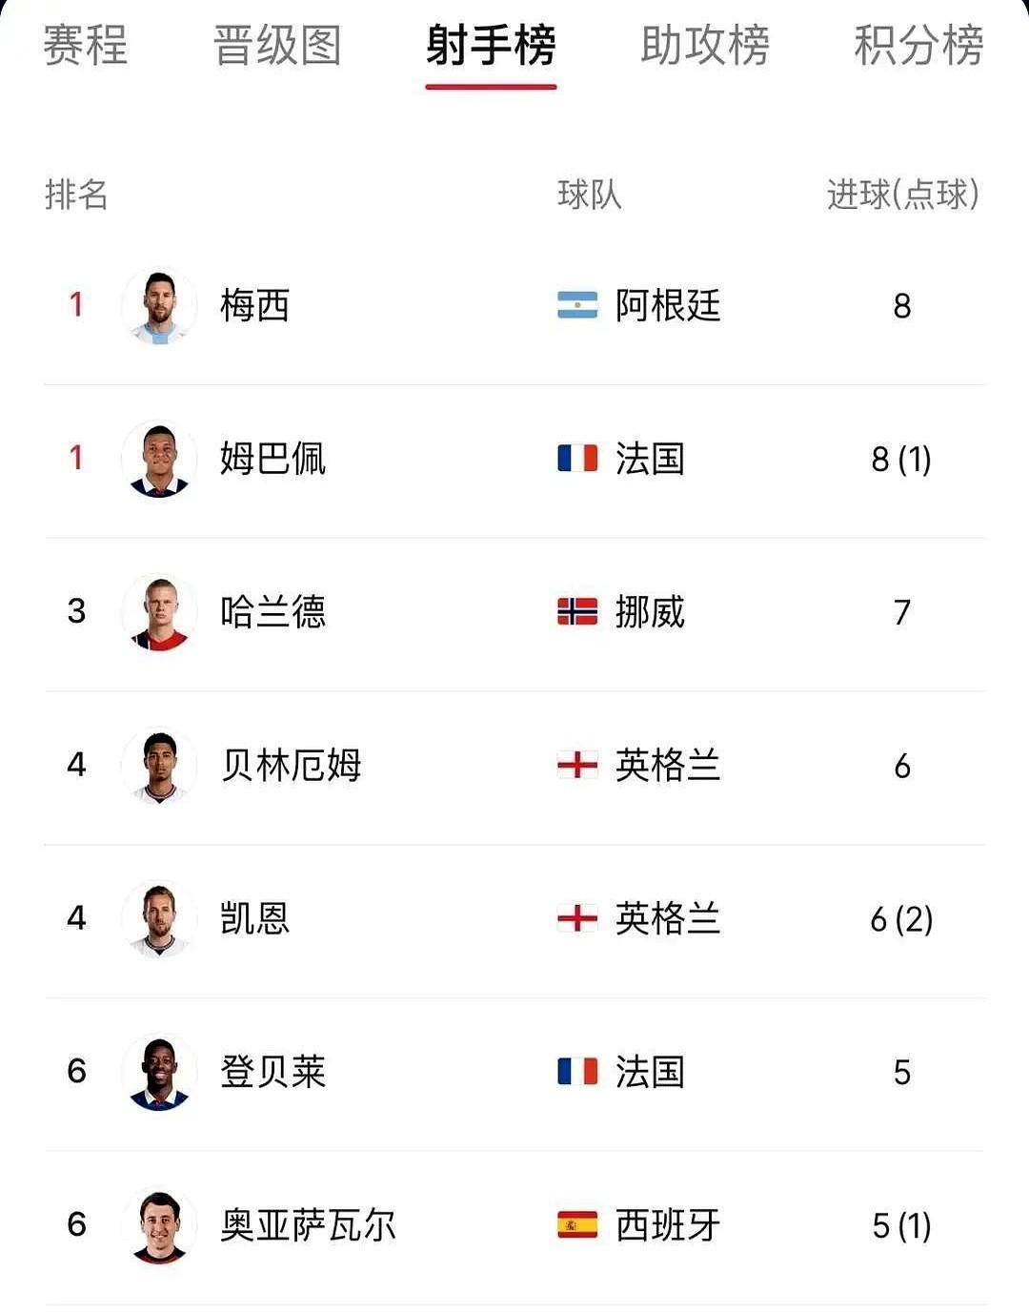Click the 进球(点球) column header

[903, 195]
